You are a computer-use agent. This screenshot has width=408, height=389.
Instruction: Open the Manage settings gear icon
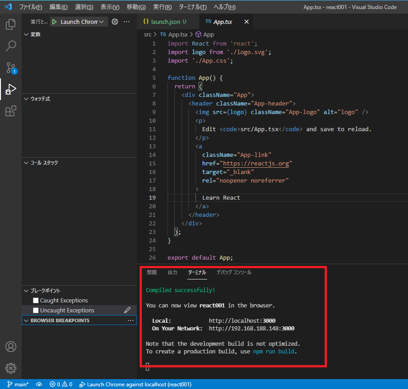coord(11,368)
